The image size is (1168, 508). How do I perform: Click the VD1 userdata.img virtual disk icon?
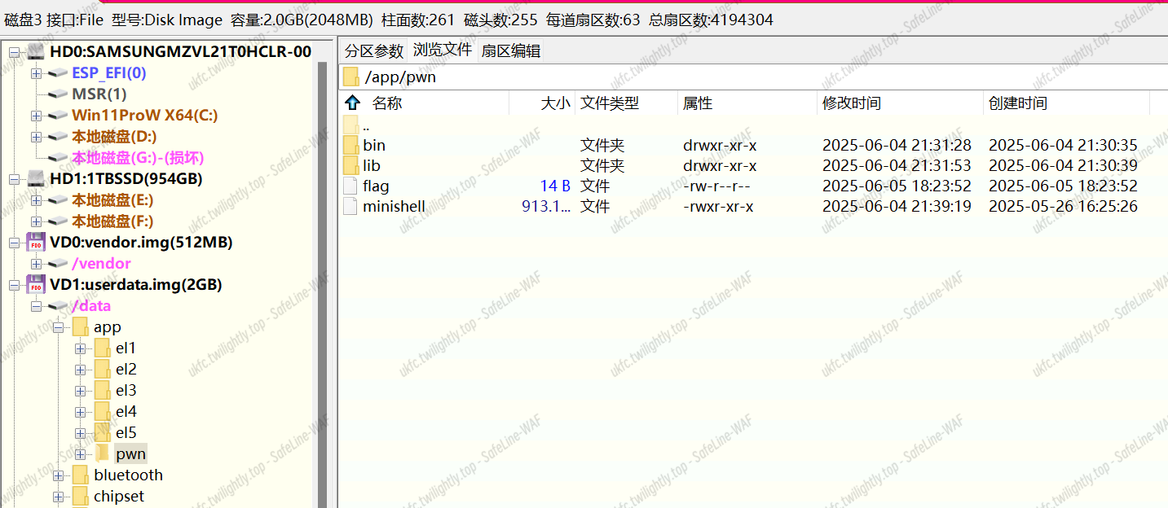[x=36, y=285]
